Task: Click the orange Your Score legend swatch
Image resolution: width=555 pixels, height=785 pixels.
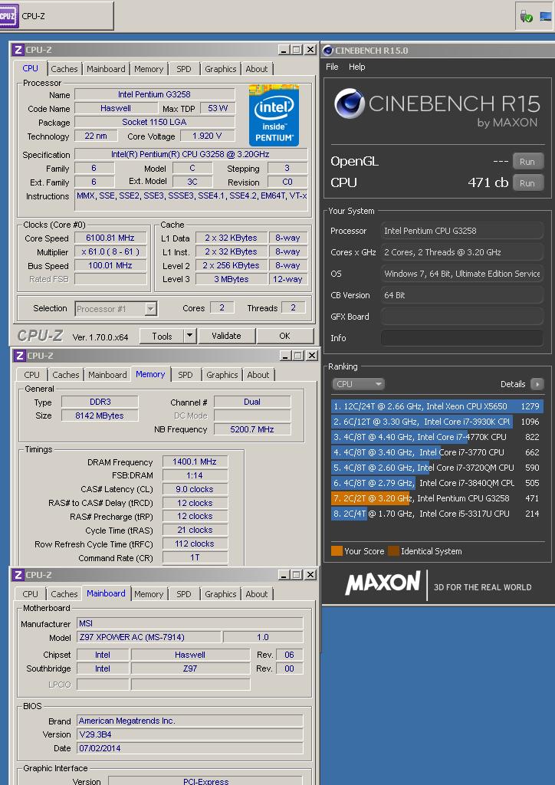Action: tap(337, 551)
